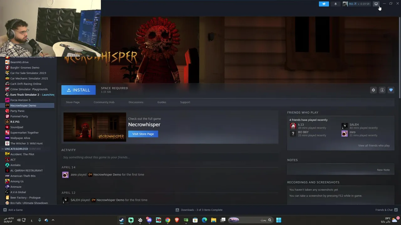
Task: Open friend SALEH's avatar in friends panel
Action: 344,126
